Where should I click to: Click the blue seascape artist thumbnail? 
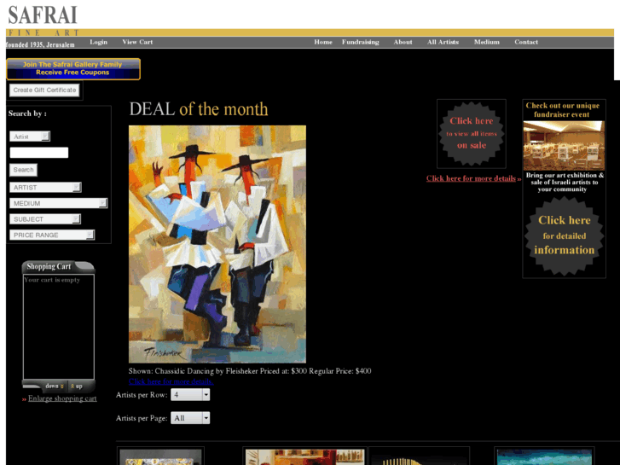click(544, 457)
